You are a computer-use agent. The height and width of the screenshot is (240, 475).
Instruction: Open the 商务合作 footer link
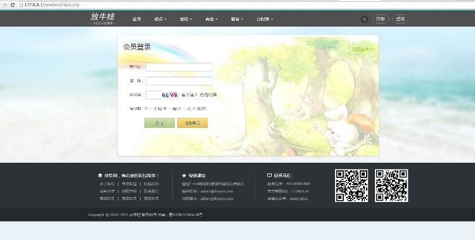pyautogui.click(x=107, y=191)
